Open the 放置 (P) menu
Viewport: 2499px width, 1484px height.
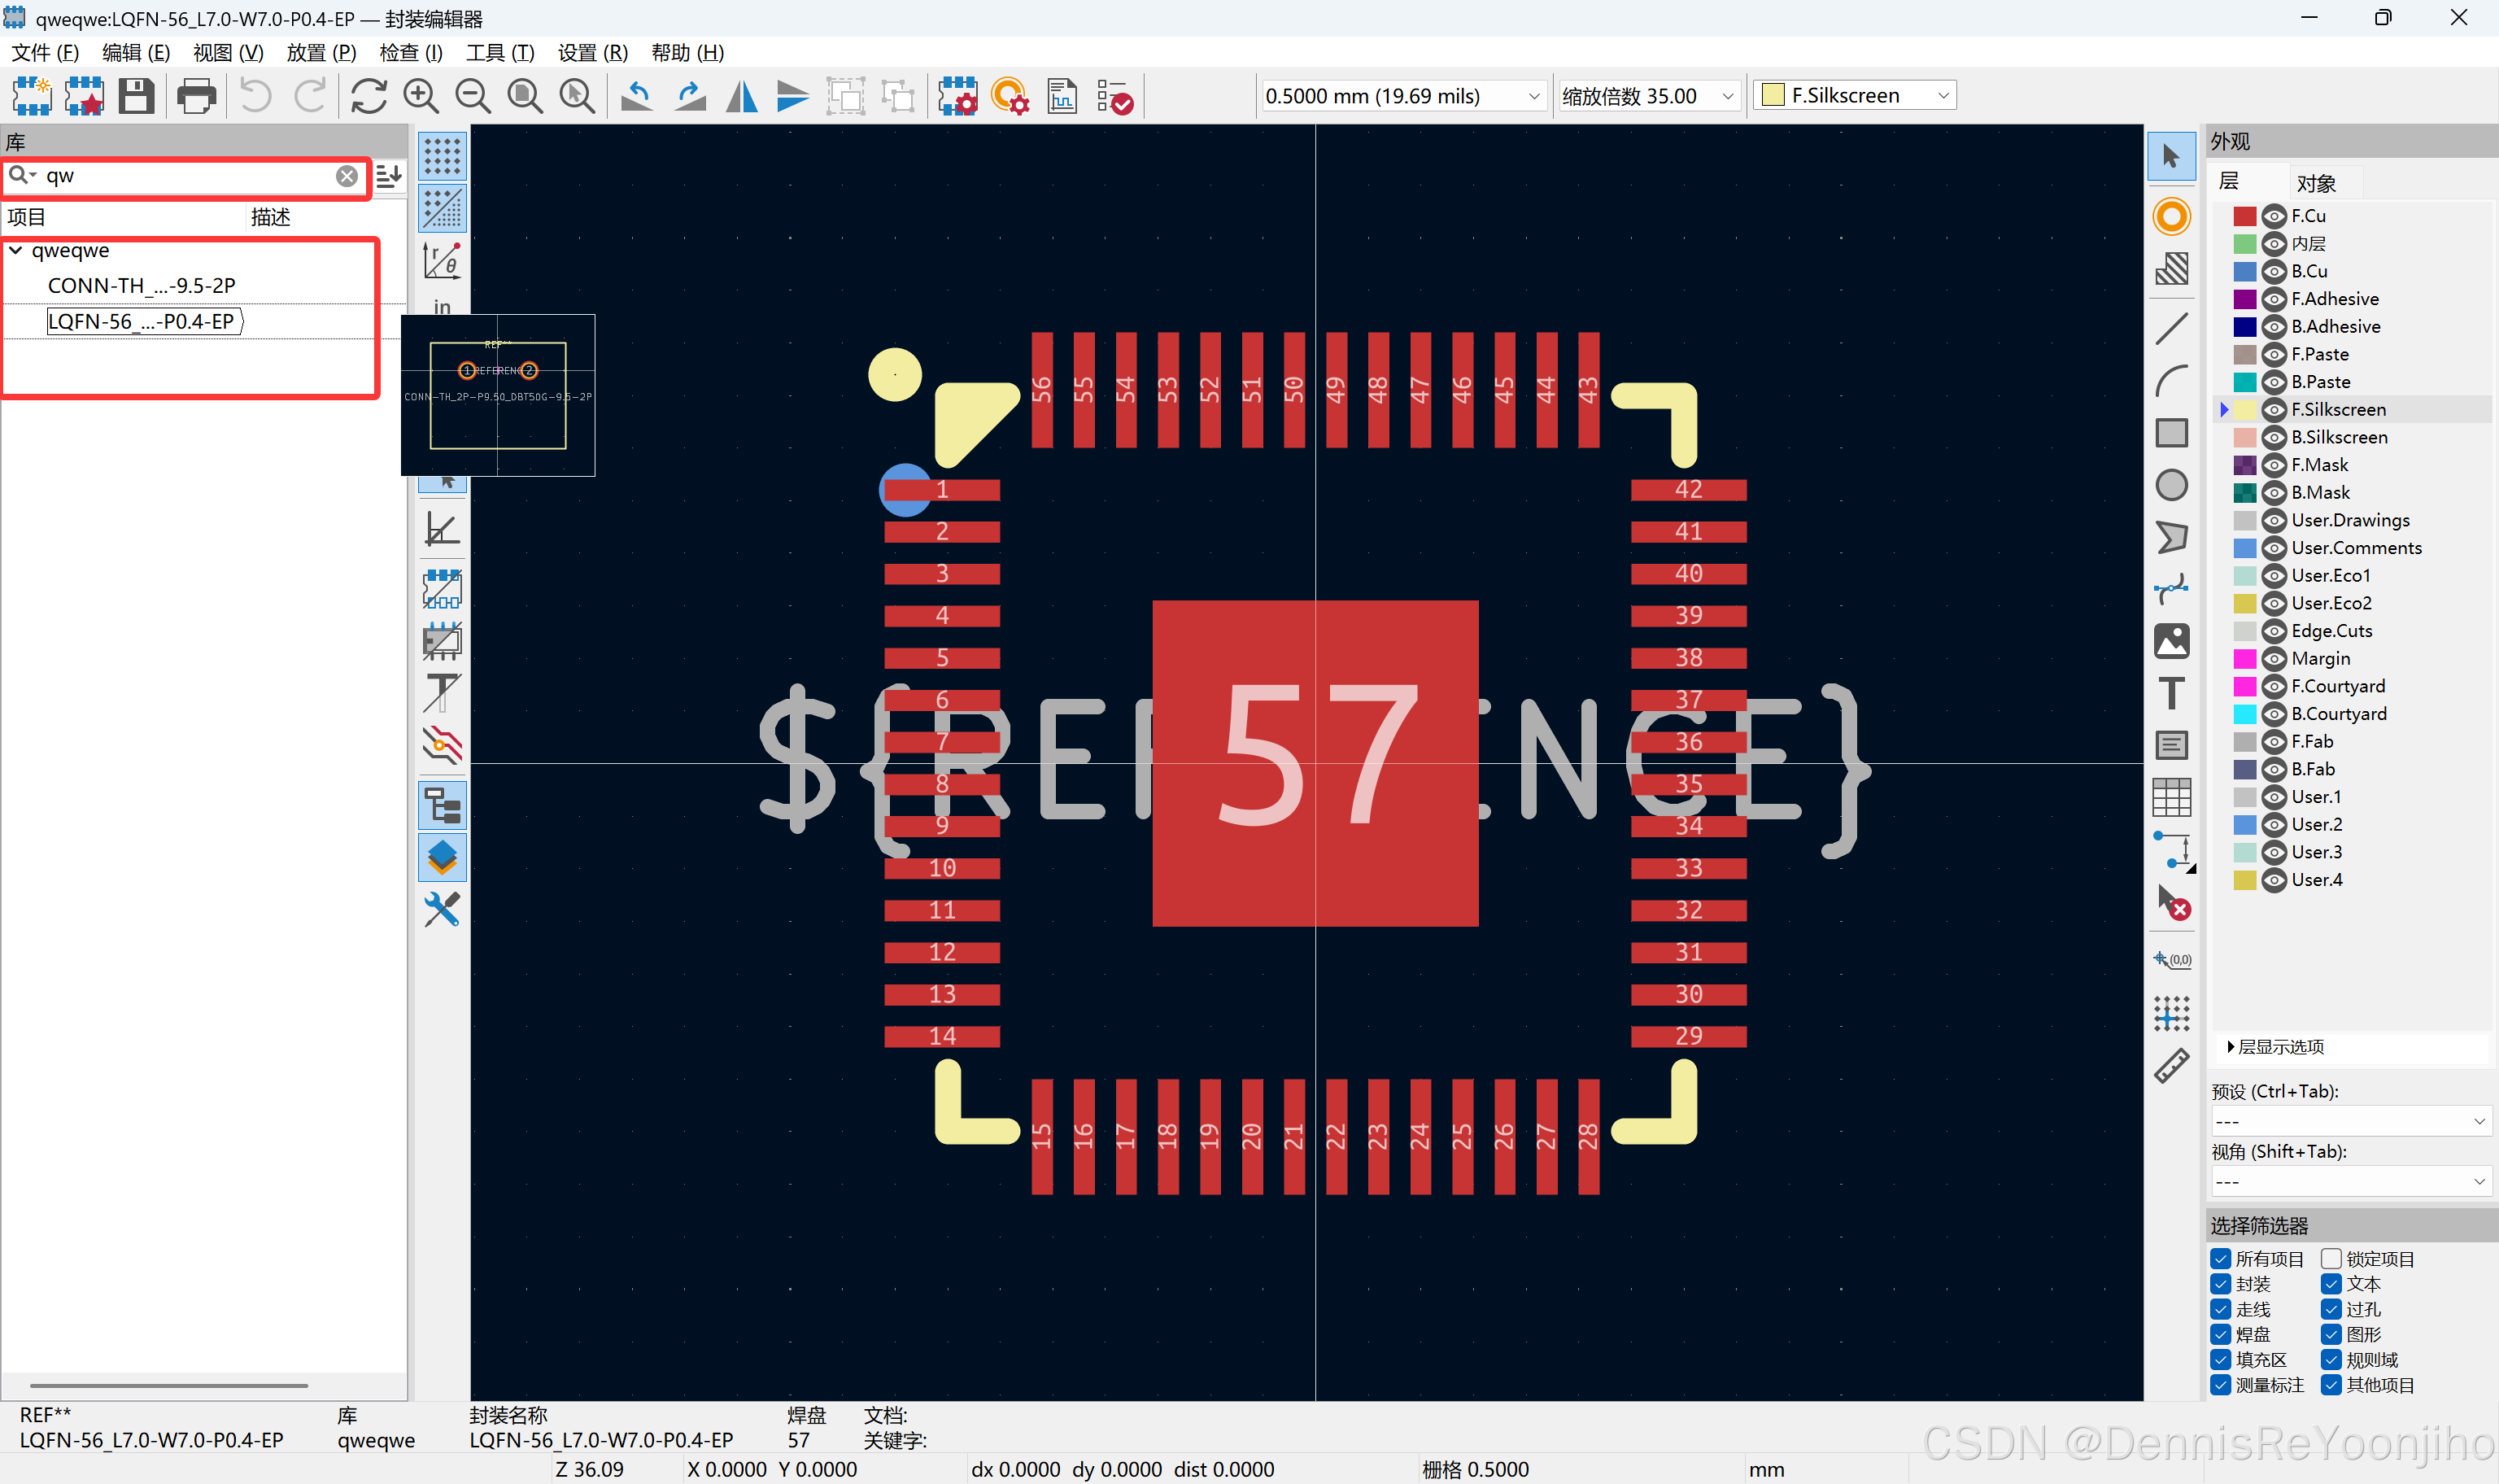pos(321,53)
